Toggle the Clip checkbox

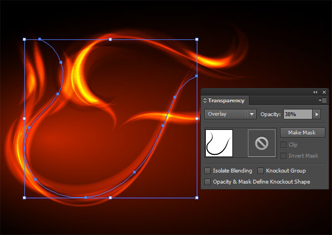click(283, 145)
